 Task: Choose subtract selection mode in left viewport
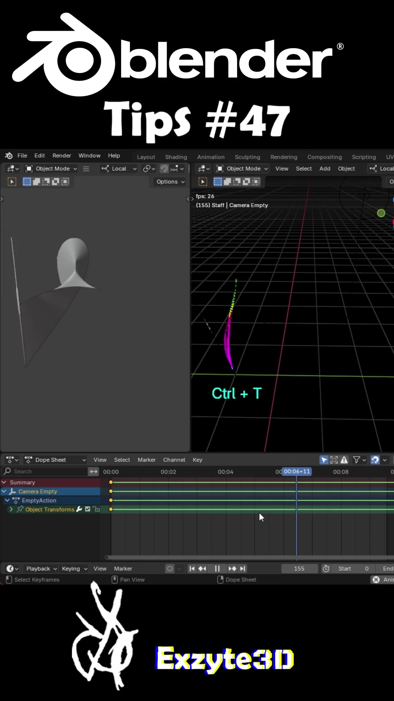click(x=46, y=181)
